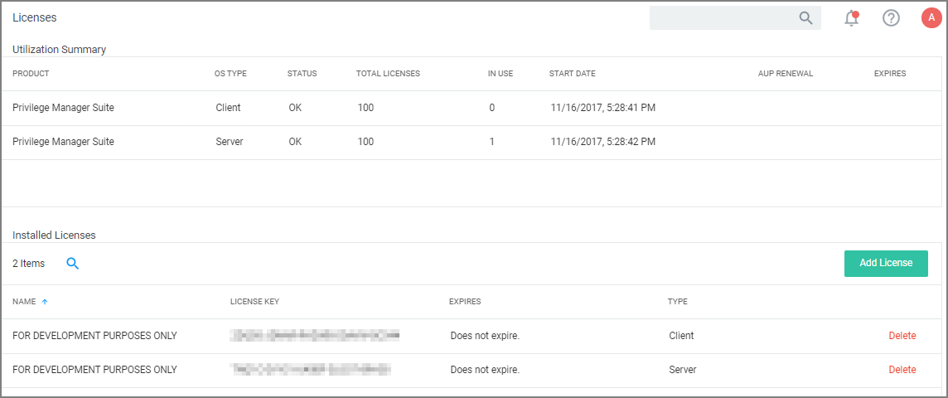Click the 2 Items count label
The width and height of the screenshot is (948, 398).
click(x=28, y=264)
